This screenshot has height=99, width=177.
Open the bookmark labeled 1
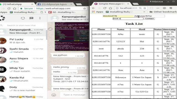(x=43, y=12)
